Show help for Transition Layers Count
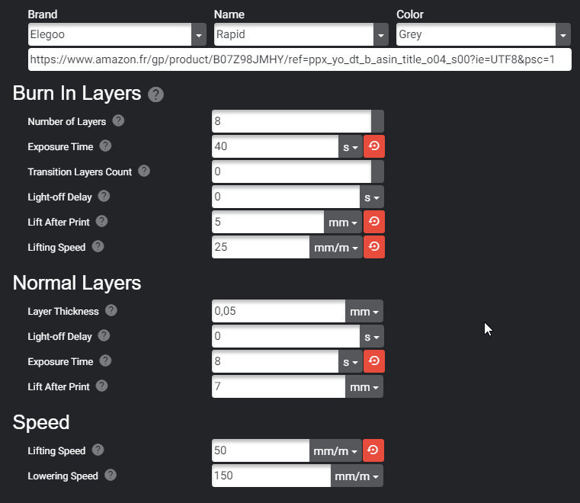 (x=144, y=171)
